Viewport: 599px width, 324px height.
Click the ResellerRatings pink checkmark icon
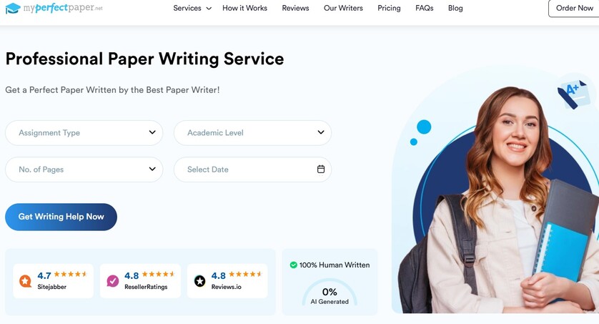pyautogui.click(x=113, y=281)
